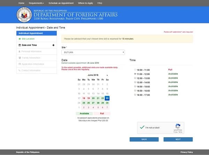Open the Site dropdown showing BUTUAN

tap(93, 52)
